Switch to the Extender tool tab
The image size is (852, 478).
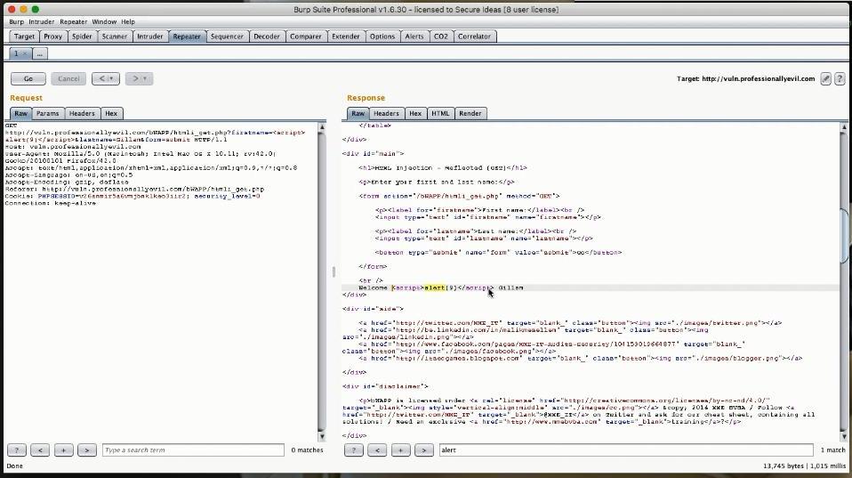click(x=346, y=36)
